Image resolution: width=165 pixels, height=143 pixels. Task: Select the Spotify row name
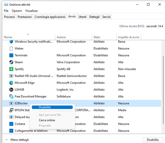click(19, 69)
